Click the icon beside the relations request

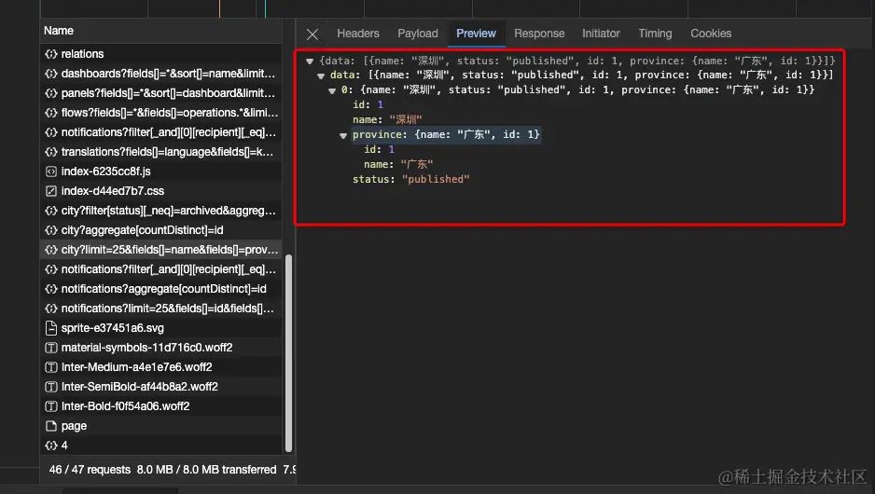coord(50,54)
